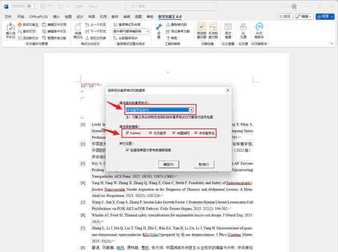Screen dimensions: 338x252
Task: Cancel dialog with 取消 button
Action: [x=203, y=164]
